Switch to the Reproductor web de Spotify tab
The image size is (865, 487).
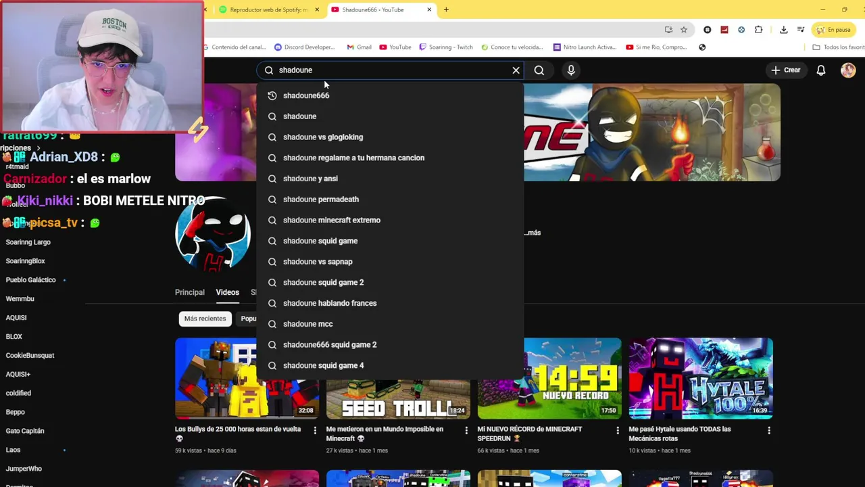268,9
